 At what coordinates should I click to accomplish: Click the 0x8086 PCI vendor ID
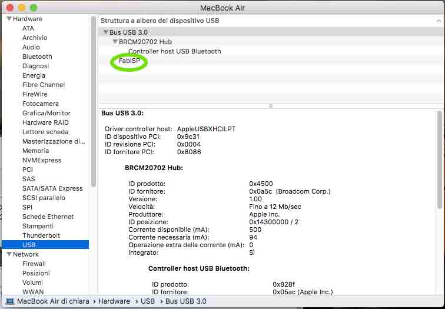click(189, 152)
